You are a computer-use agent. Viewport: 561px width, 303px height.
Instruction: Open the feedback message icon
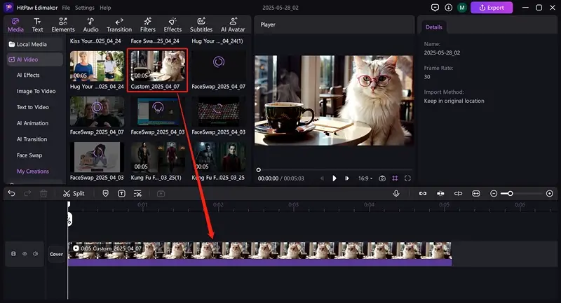[435, 8]
